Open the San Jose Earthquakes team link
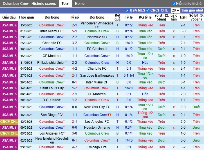The image size is (204, 150). click(x=97, y=76)
